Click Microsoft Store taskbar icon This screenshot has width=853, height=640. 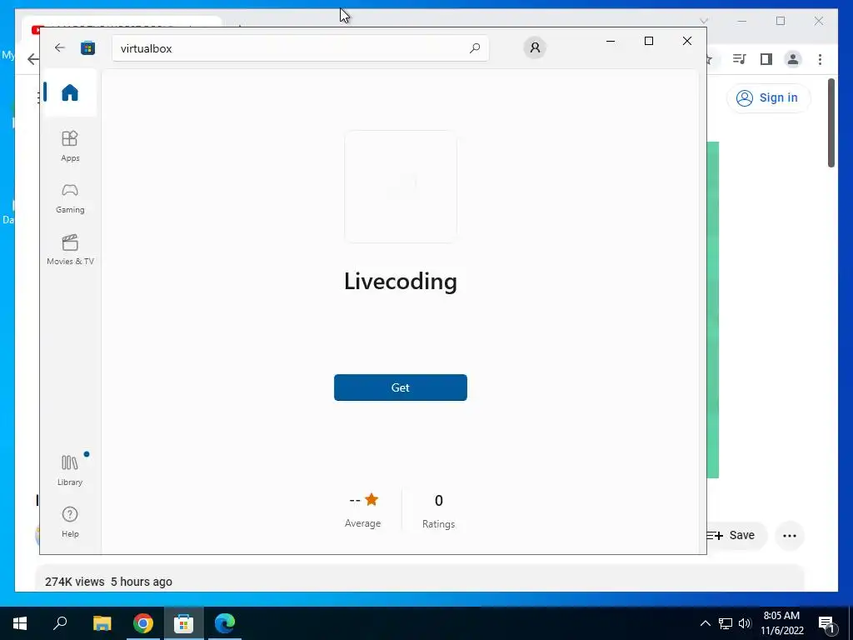click(183, 623)
